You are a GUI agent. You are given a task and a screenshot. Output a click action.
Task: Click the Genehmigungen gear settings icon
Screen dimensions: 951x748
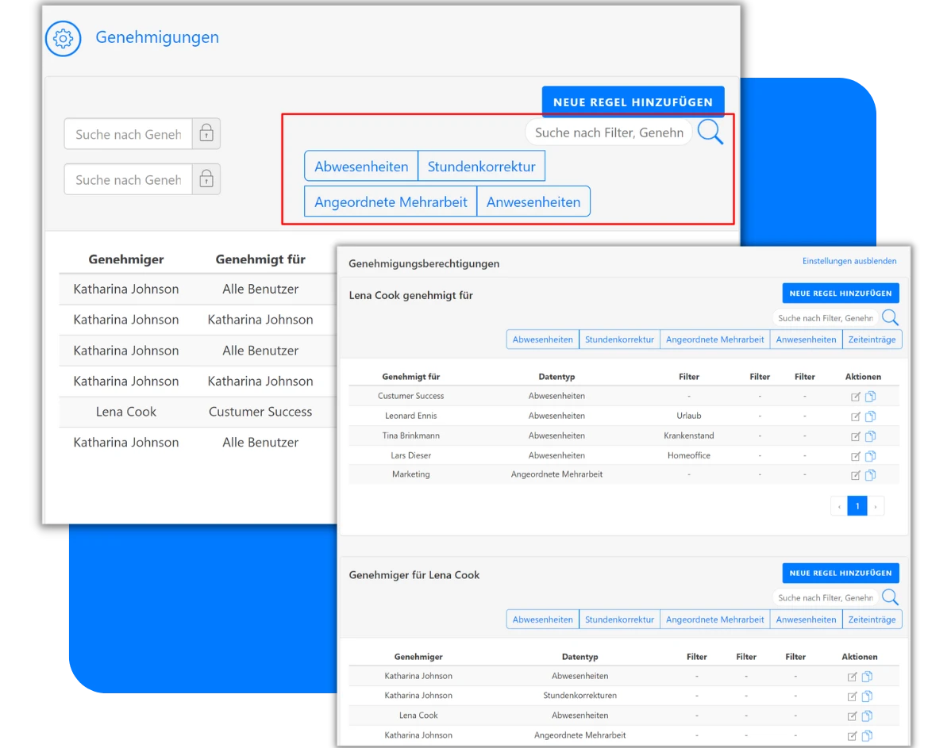coord(63,39)
